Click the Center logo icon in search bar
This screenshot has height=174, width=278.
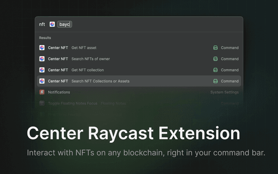tap(52, 24)
